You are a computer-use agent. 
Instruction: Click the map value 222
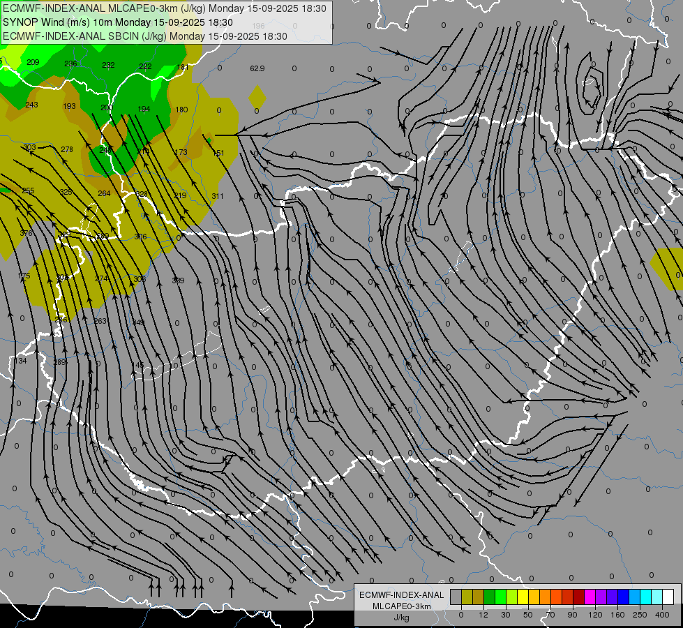pyautogui.click(x=145, y=66)
